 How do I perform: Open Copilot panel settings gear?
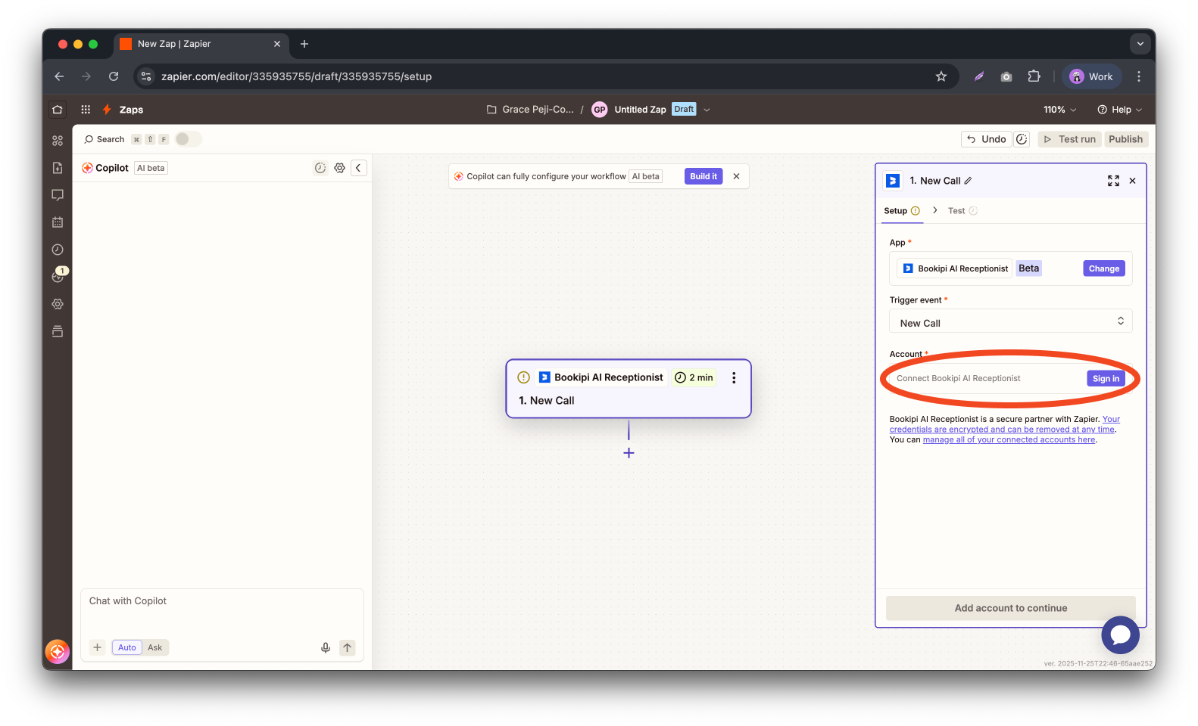point(340,168)
